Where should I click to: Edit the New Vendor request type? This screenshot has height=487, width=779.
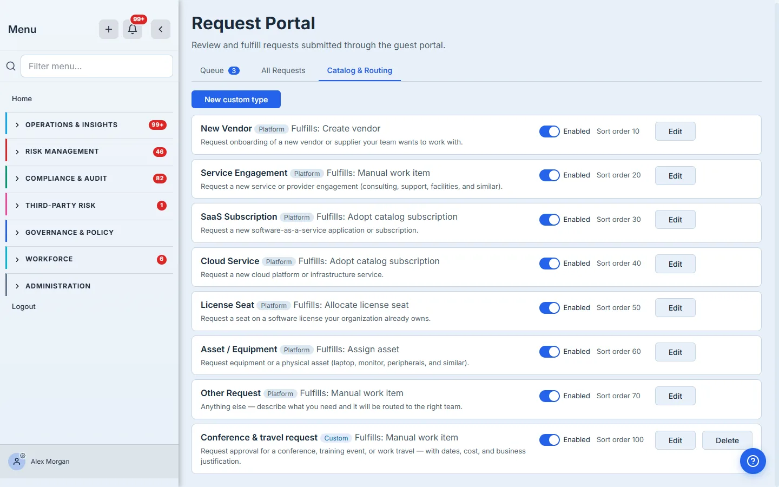click(675, 131)
